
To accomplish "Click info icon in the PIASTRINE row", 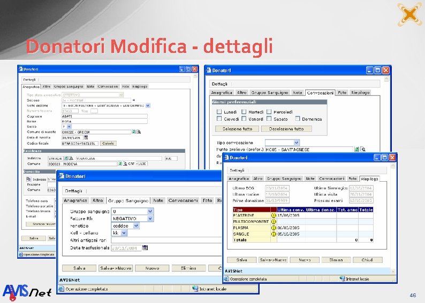I will [274, 215].
